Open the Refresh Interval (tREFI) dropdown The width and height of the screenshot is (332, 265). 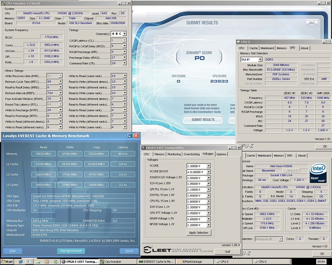(x=61, y=93)
